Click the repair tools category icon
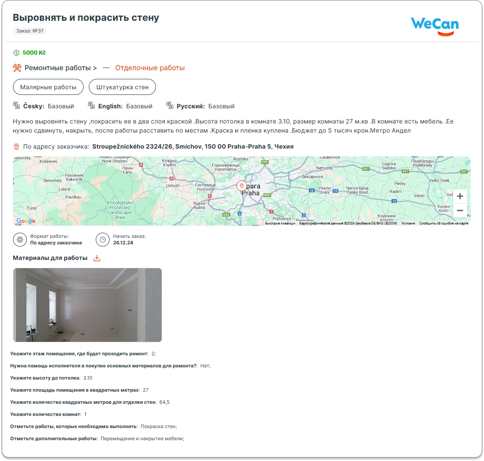Screen dimensions: 484x461 [17, 68]
